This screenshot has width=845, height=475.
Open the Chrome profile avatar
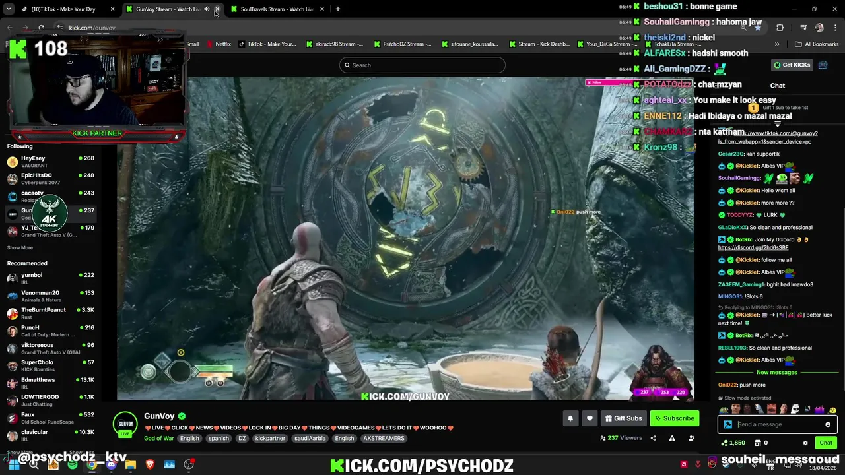coord(819,28)
